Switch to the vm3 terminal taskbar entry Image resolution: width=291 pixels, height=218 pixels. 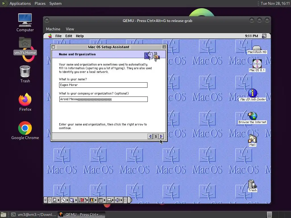coord(34,215)
